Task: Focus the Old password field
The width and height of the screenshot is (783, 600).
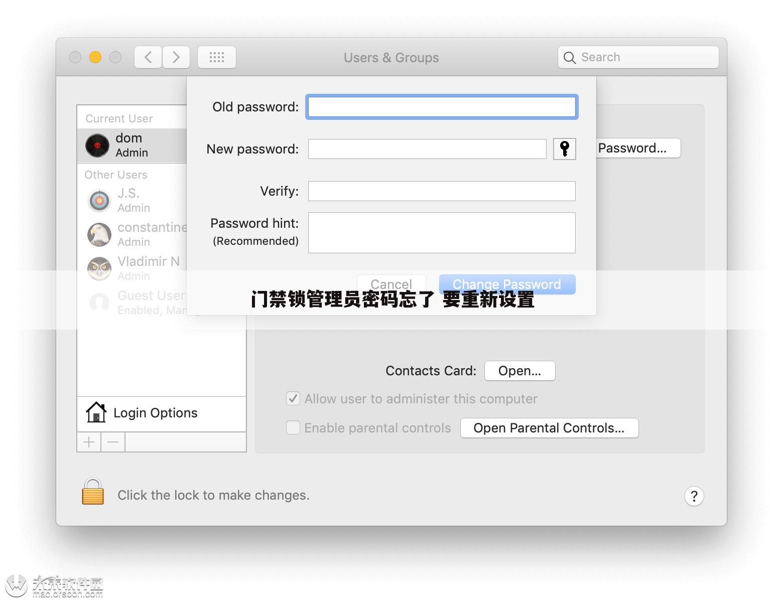Action: [442, 107]
